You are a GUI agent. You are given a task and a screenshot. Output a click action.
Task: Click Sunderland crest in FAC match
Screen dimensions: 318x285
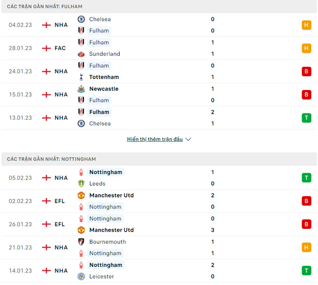(x=81, y=54)
